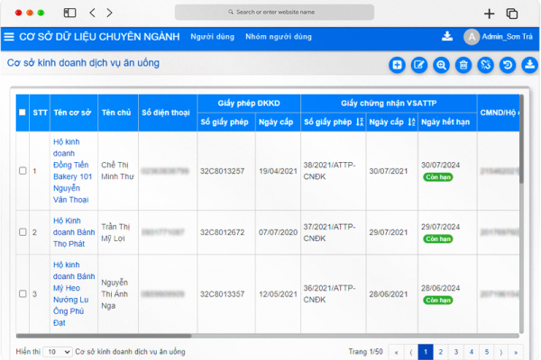Click date 19/04/2021 cell
Screen dimensions: 541x360
[x=278, y=171]
